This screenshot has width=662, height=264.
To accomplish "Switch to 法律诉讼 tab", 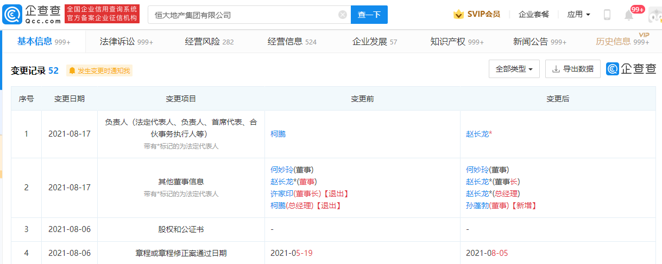I will (x=127, y=42).
